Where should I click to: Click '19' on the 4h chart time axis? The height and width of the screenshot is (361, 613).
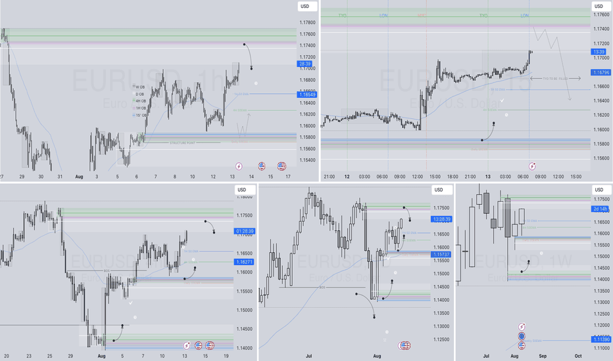(x=226, y=356)
